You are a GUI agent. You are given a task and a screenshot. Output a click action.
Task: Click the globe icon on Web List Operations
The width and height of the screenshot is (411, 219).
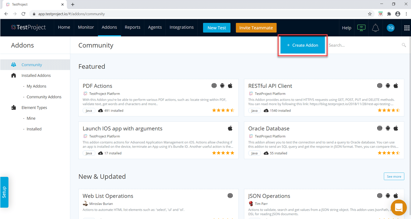(x=230, y=196)
